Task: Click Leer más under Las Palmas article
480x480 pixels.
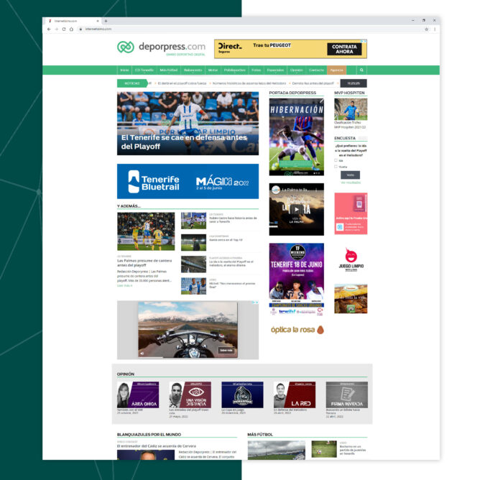Action: tap(124, 285)
